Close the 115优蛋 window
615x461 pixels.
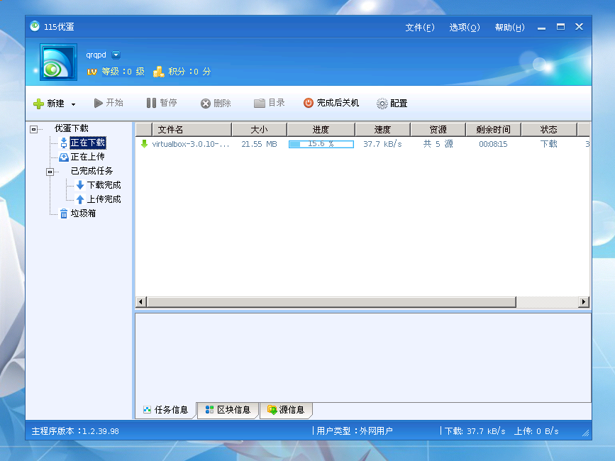pyautogui.click(x=580, y=27)
